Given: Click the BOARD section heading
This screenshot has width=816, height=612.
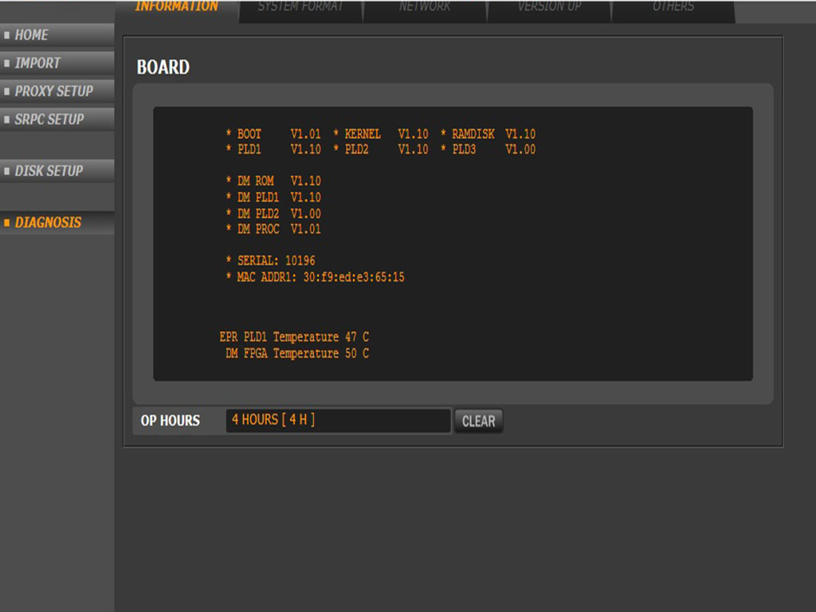Looking at the screenshot, I should point(163,68).
